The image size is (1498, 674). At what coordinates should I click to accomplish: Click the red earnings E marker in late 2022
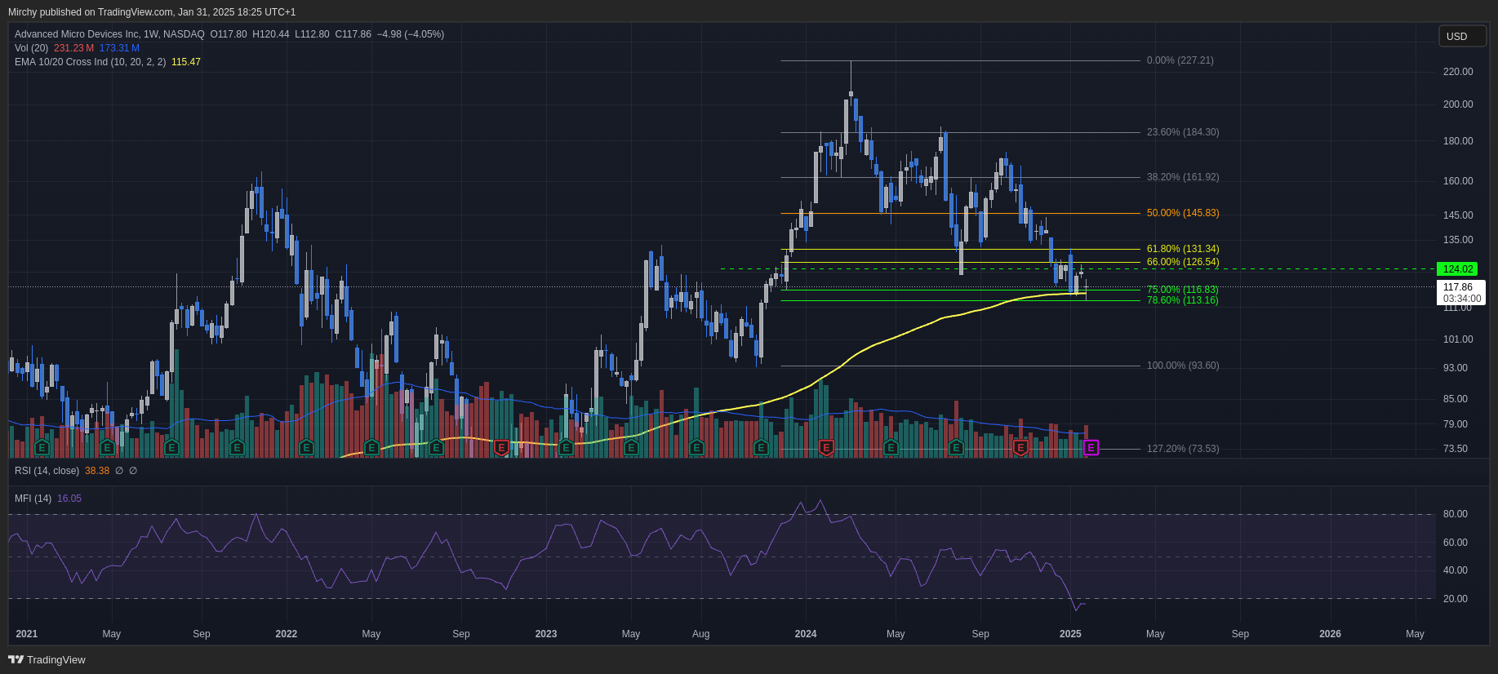pos(501,447)
